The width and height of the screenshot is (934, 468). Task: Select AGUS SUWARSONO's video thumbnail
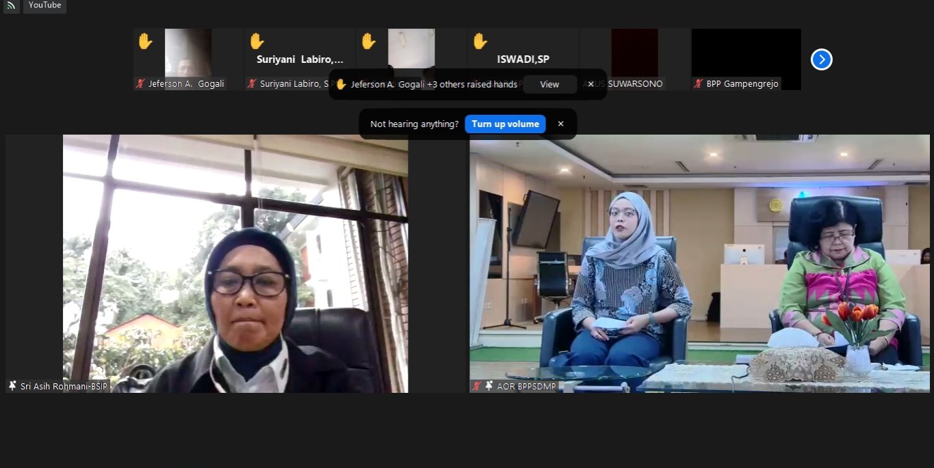(634, 53)
